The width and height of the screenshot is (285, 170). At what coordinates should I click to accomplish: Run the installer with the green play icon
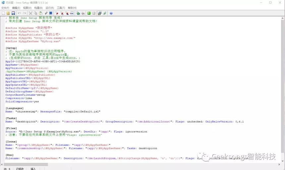point(89,13)
